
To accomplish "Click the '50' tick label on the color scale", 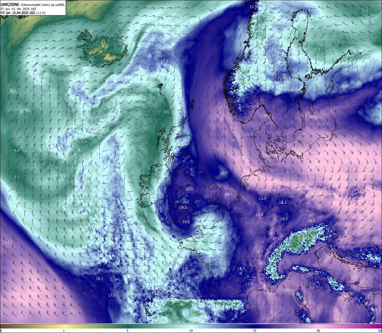I will tap(380, 331).
